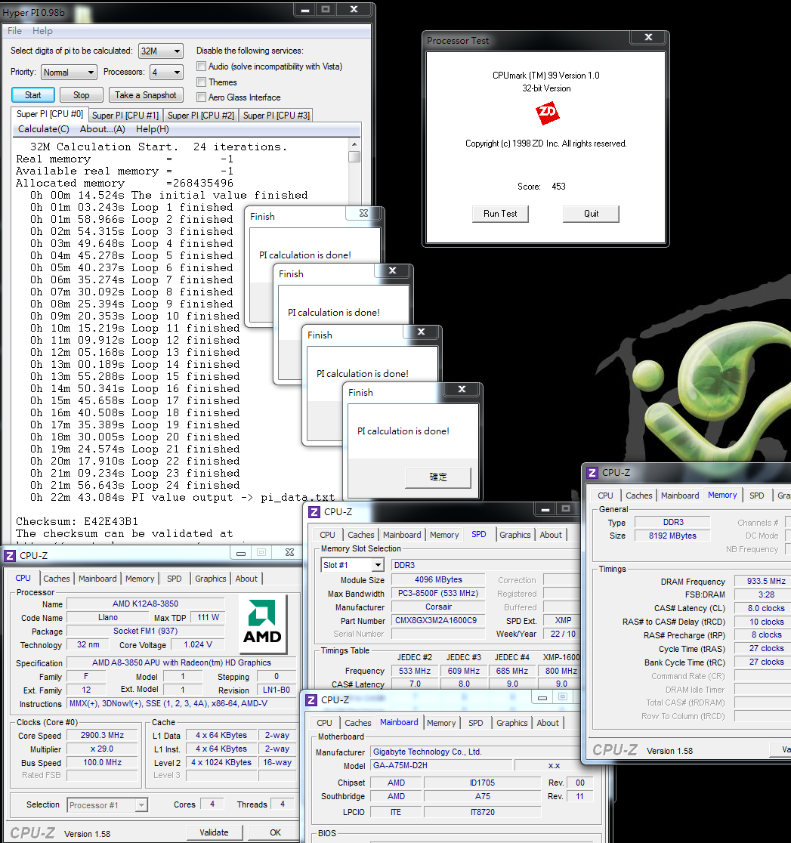This screenshot has height=843, width=791.
Task: Switch to Super PI [CPU #1] tab
Action: pyautogui.click(x=125, y=116)
